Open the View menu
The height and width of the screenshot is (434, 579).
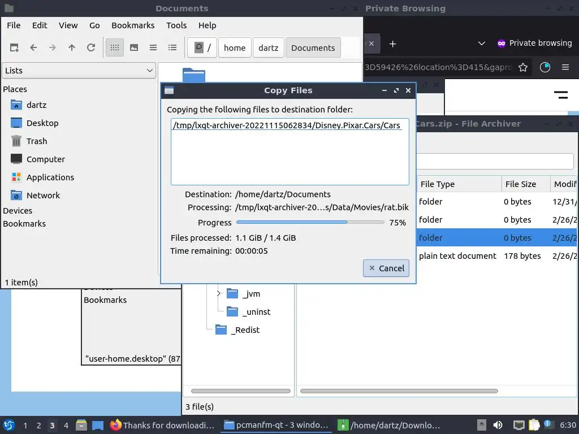pos(68,25)
